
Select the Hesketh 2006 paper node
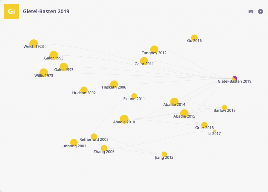point(114,83)
